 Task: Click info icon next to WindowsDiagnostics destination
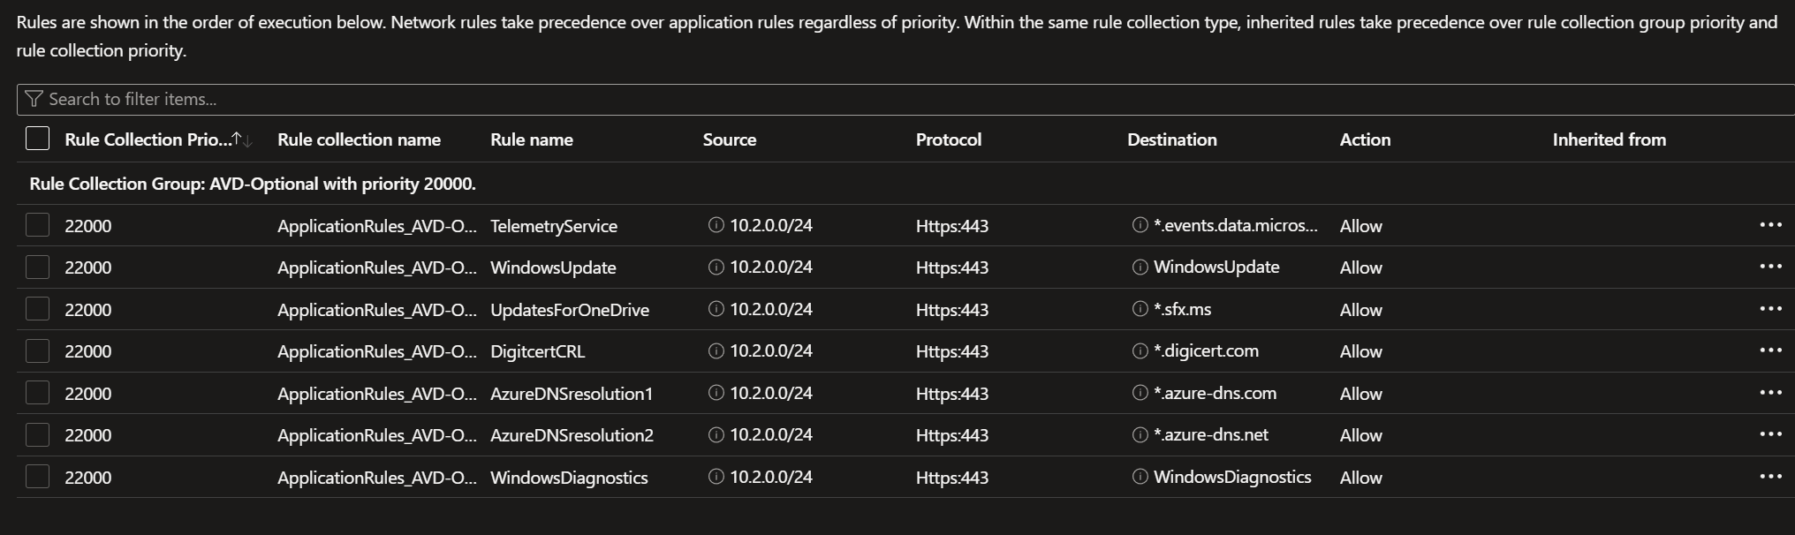(x=1140, y=477)
